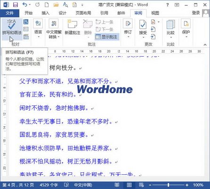Click the proofing status book icon in status bar
This screenshot has height=189, width=210.
click(x=66, y=185)
